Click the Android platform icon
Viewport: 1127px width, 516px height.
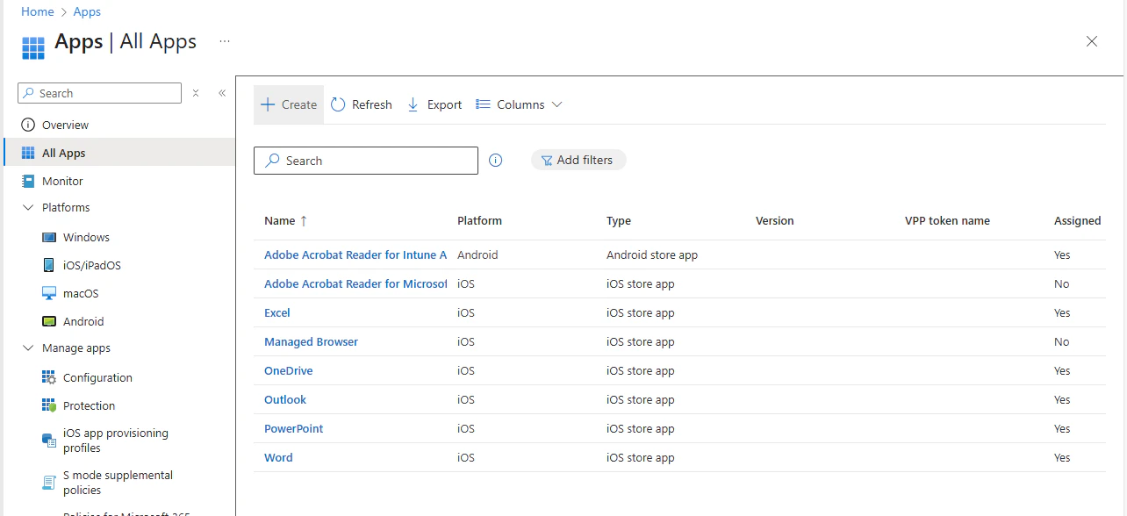pos(49,321)
